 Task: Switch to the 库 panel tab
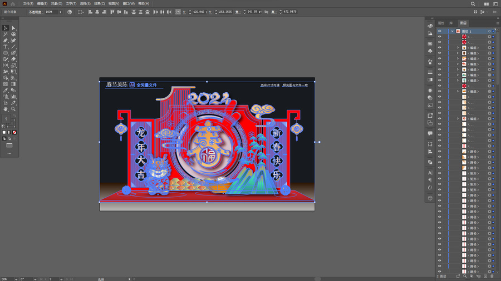click(451, 23)
